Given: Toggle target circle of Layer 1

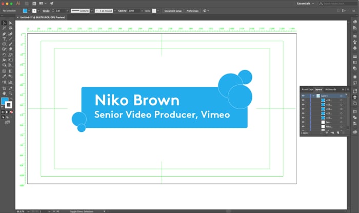Looking at the screenshot, I should pyautogui.click(x=341, y=96).
